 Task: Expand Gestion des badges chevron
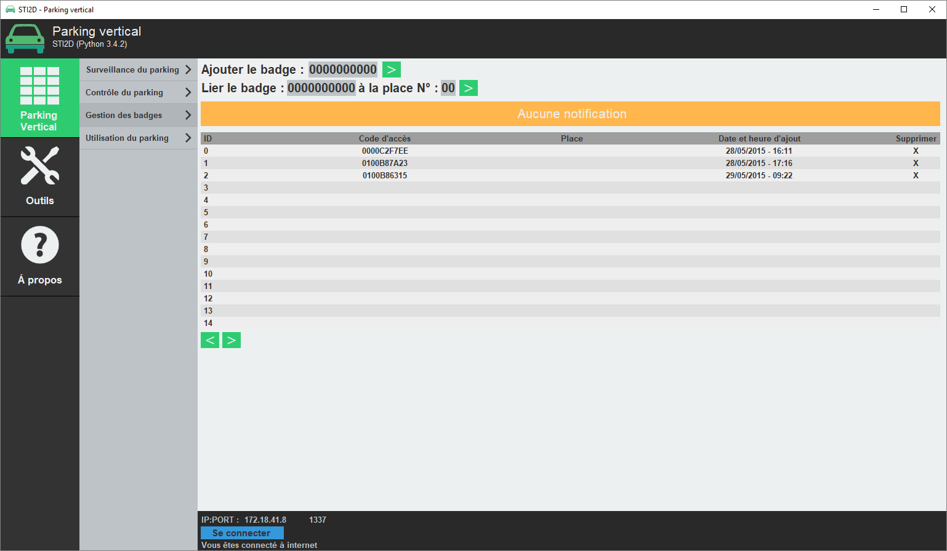point(188,115)
